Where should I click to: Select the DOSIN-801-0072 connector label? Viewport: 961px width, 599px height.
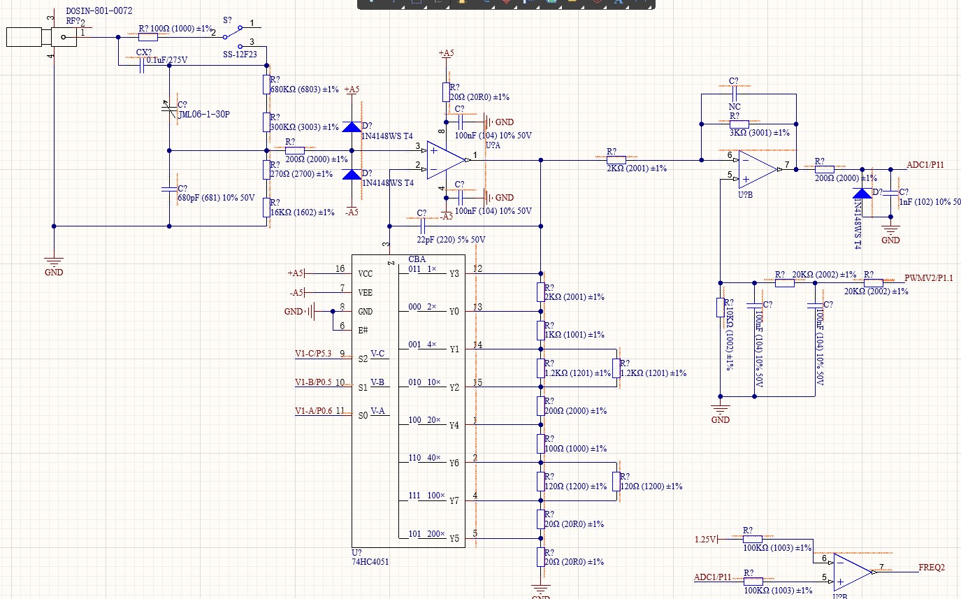point(99,11)
